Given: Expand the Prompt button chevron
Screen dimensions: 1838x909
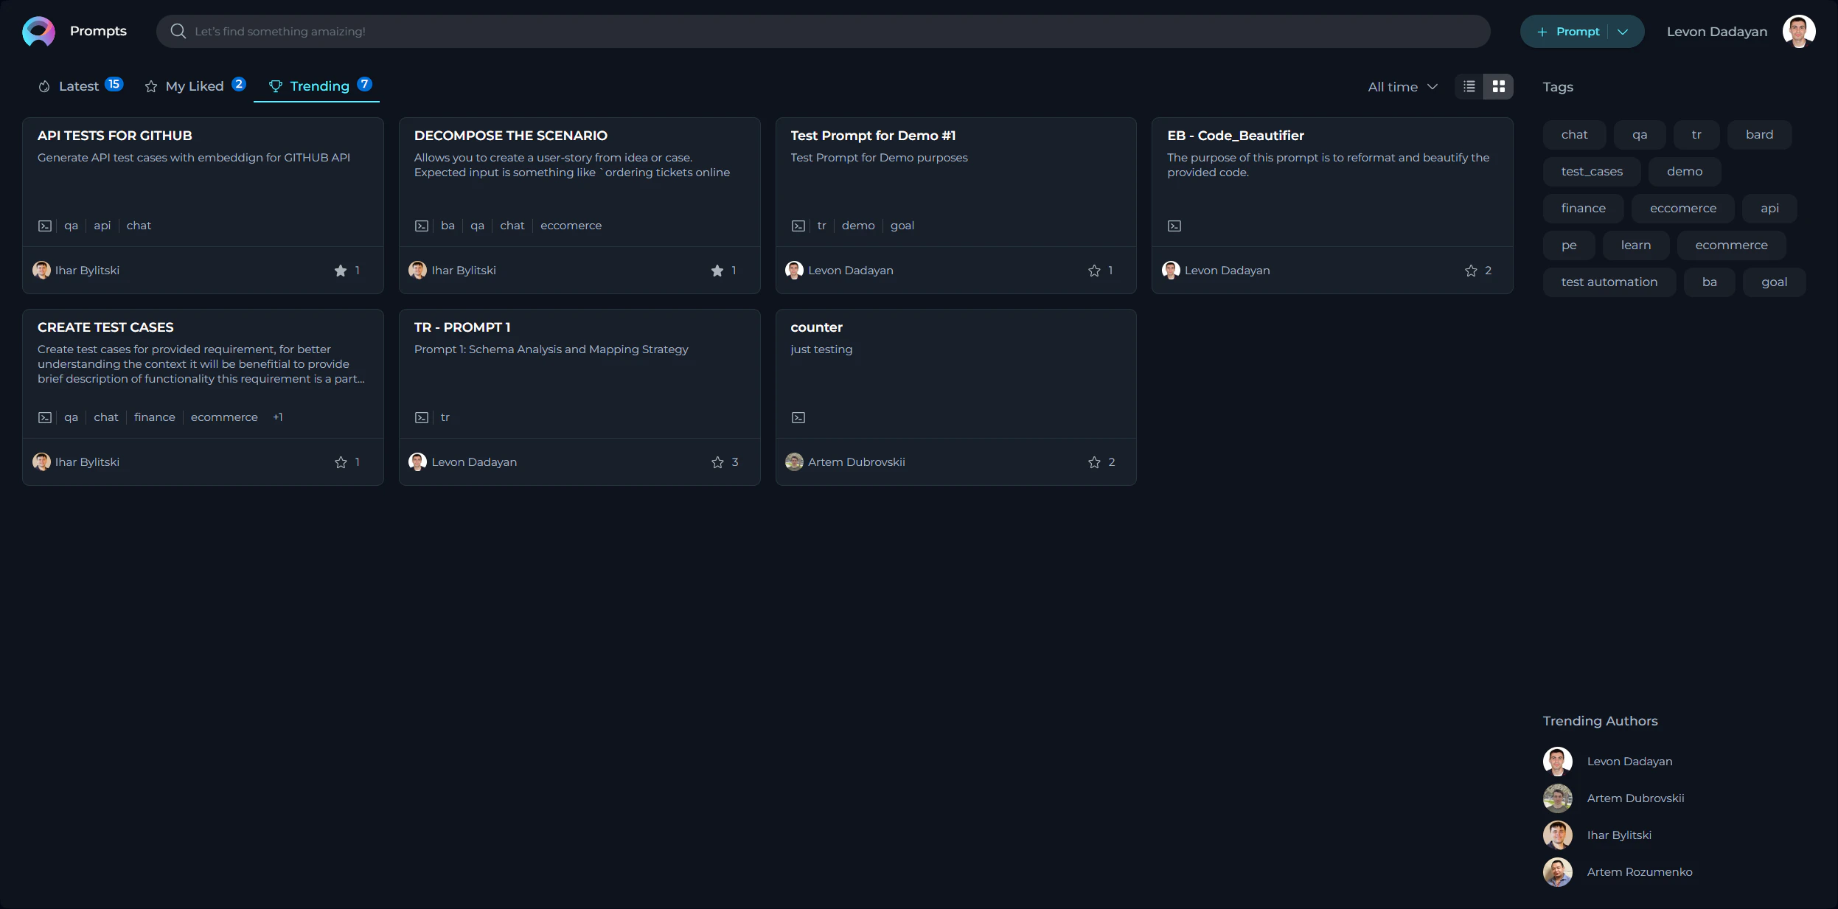Looking at the screenshot, I should [x=1621, y=31].
